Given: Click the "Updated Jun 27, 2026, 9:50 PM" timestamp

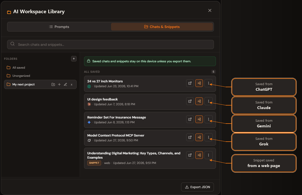Looking at the screenshot, I should 116,140.
